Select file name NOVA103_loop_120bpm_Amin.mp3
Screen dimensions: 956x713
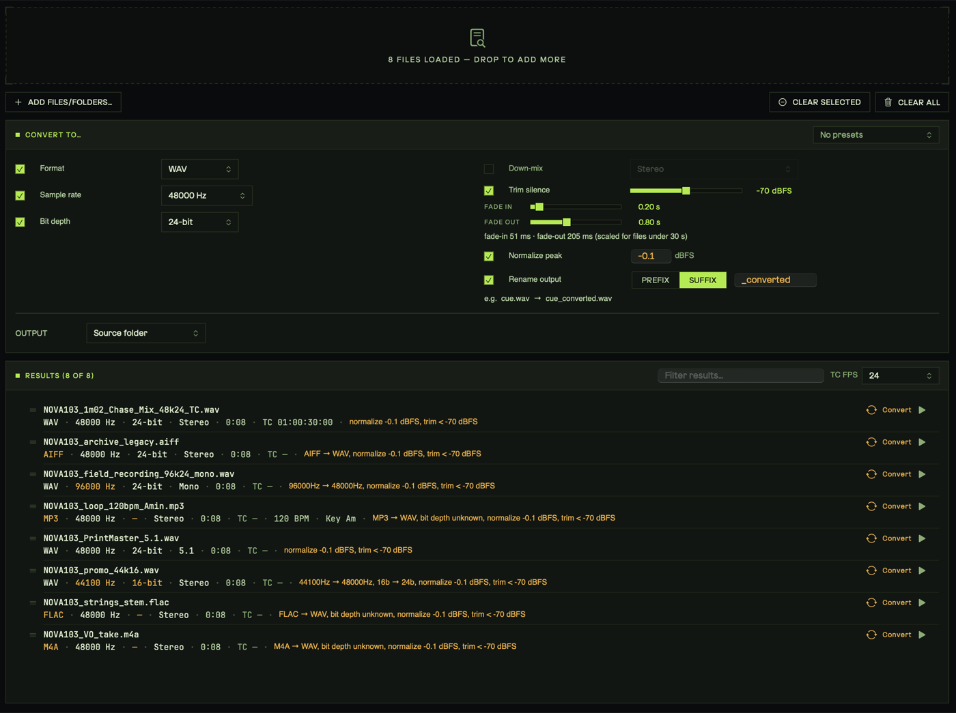tap(113, 506)
